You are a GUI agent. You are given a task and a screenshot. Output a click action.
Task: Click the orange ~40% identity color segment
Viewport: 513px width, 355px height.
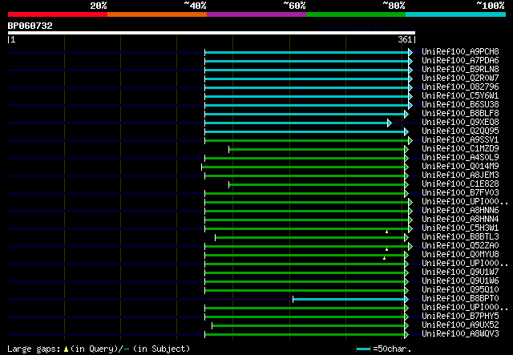click(157, 14)
